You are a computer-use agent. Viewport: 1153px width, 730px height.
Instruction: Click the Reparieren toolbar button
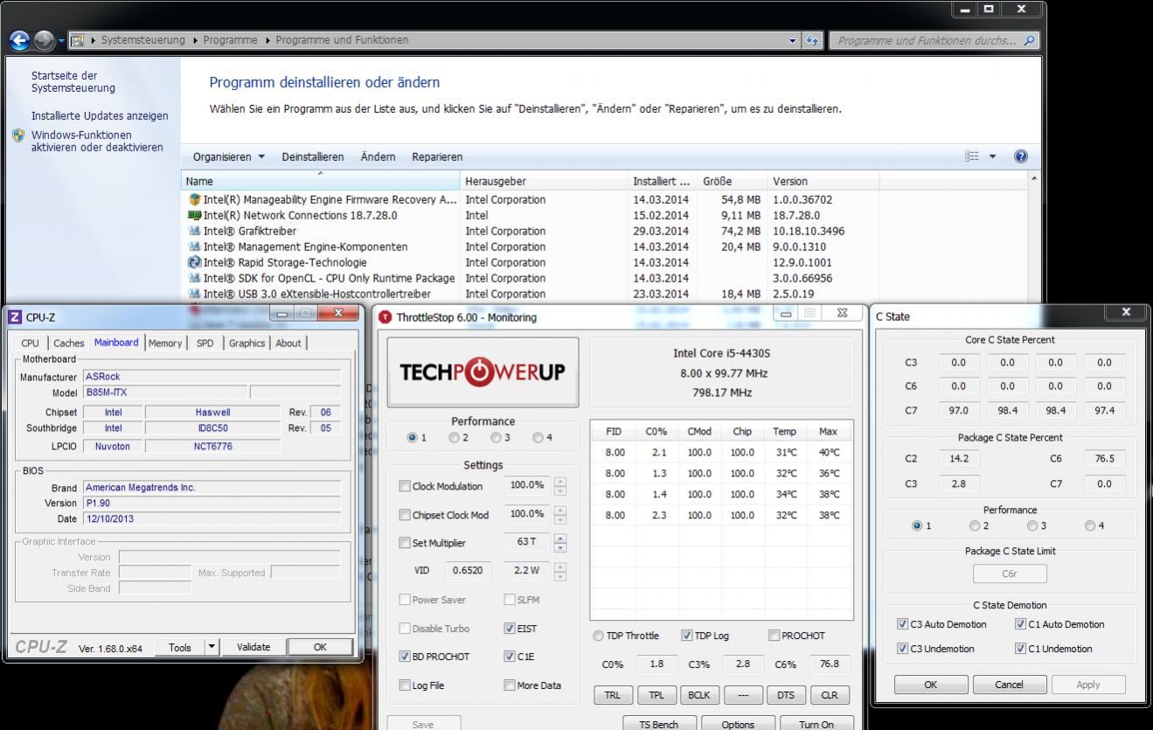coord(437,156)
